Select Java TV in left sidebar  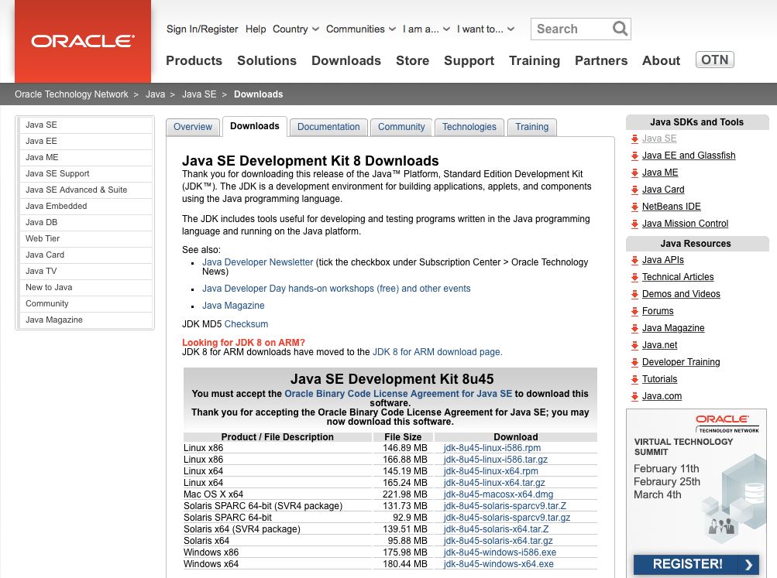pyautogui.click(x=84, y=271)
